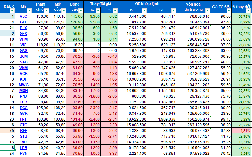The width and height of the screenshot is (252, 157).
Task: Select percent cell -3,33
Action: [x=109, y=154]
